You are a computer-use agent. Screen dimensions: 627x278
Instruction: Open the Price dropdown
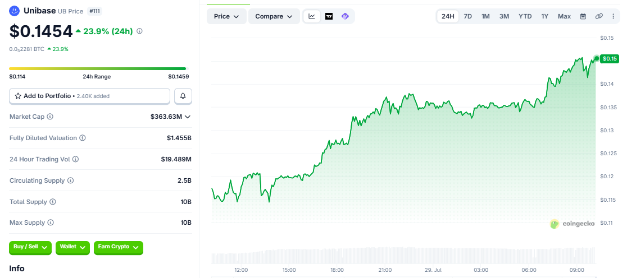point(227,16)
